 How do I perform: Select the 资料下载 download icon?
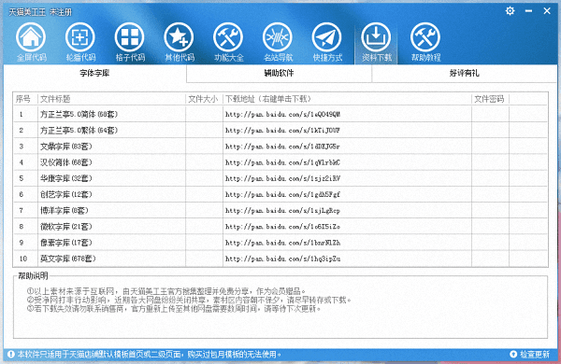coord(376,37)
